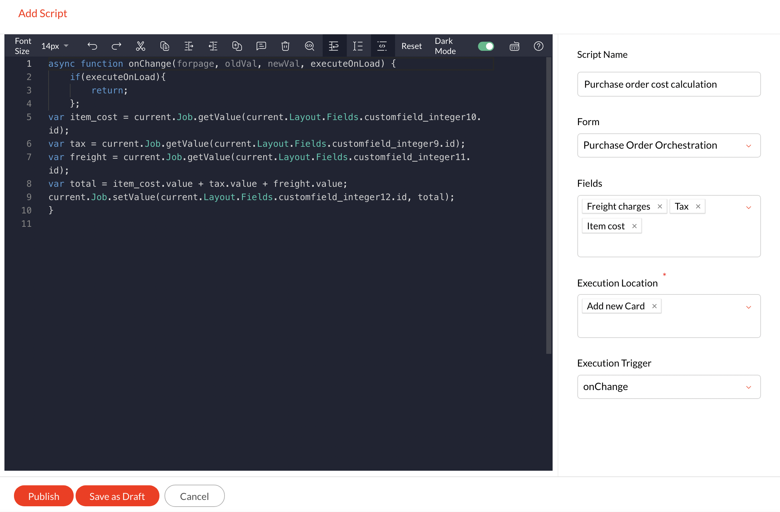Open keyboard shortcuts panel

[x=514, y=46]
